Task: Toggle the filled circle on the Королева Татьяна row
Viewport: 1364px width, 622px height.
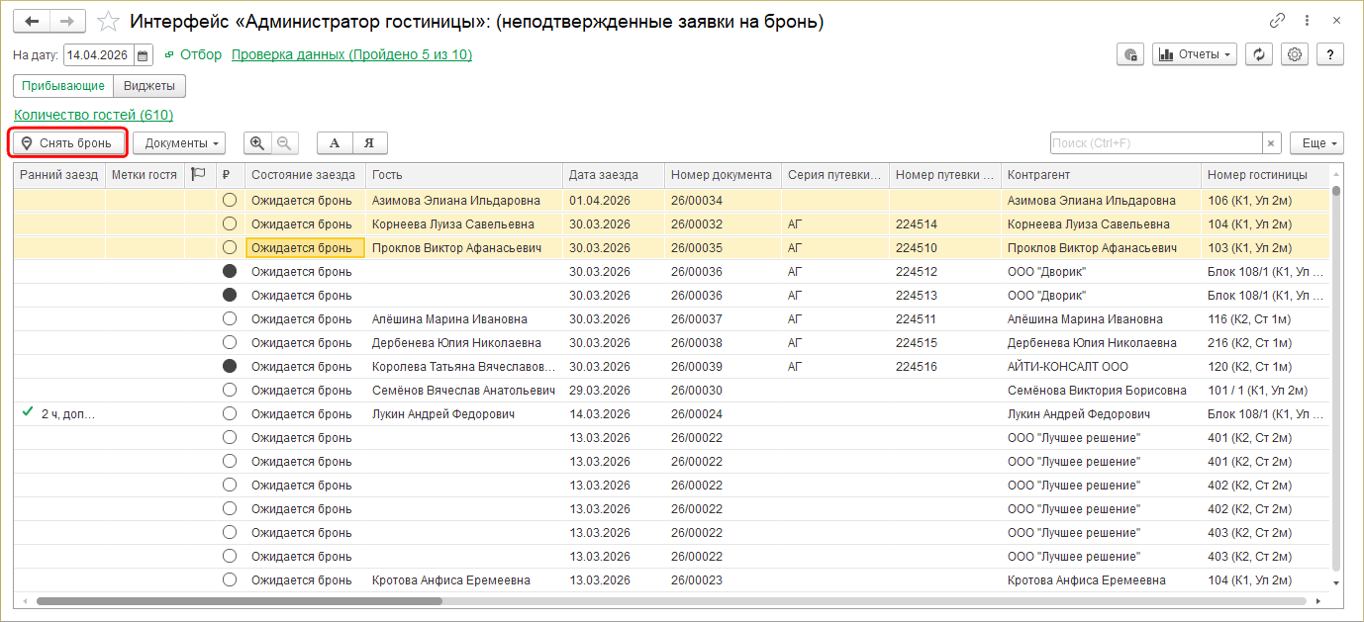Action: (230, 366)
